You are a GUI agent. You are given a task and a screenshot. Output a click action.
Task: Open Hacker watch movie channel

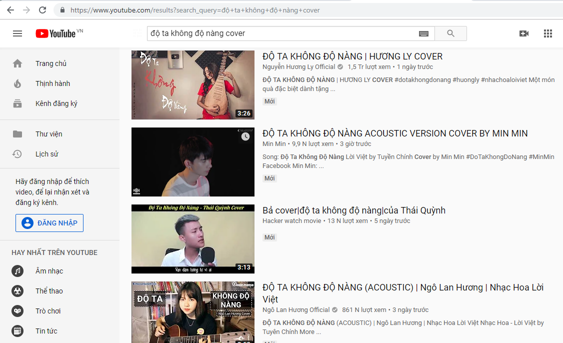click(x=291, y=221)
